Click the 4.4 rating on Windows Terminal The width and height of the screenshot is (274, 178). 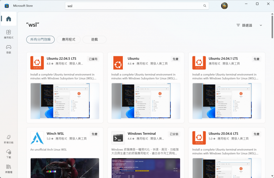coord(131,139)
